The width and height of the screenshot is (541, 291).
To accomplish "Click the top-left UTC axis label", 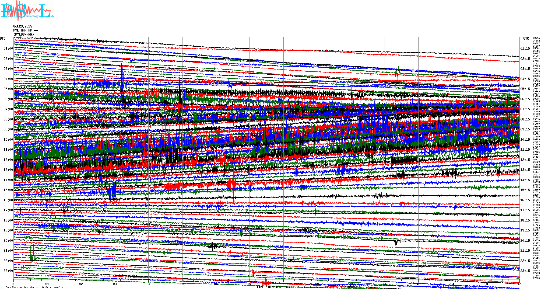I will tap(3, 39).
